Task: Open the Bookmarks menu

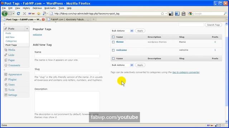Action: [50, 8]
